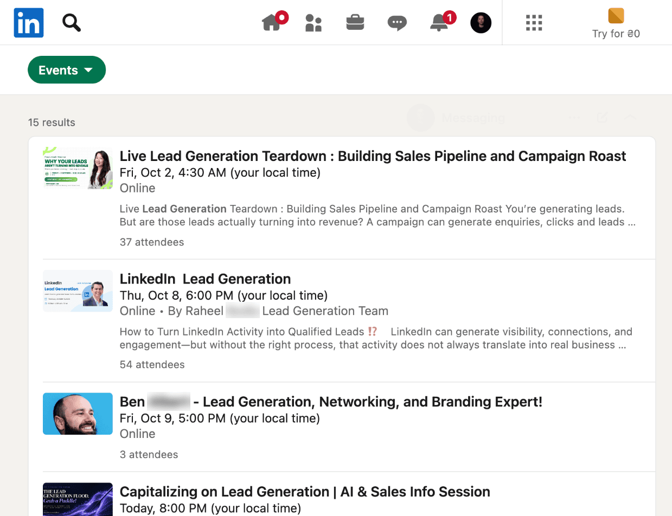This screenshot has width=672, height=516.
Task: Click the '15 results' count
Action: pyautogui.click(x=52, y=122)
